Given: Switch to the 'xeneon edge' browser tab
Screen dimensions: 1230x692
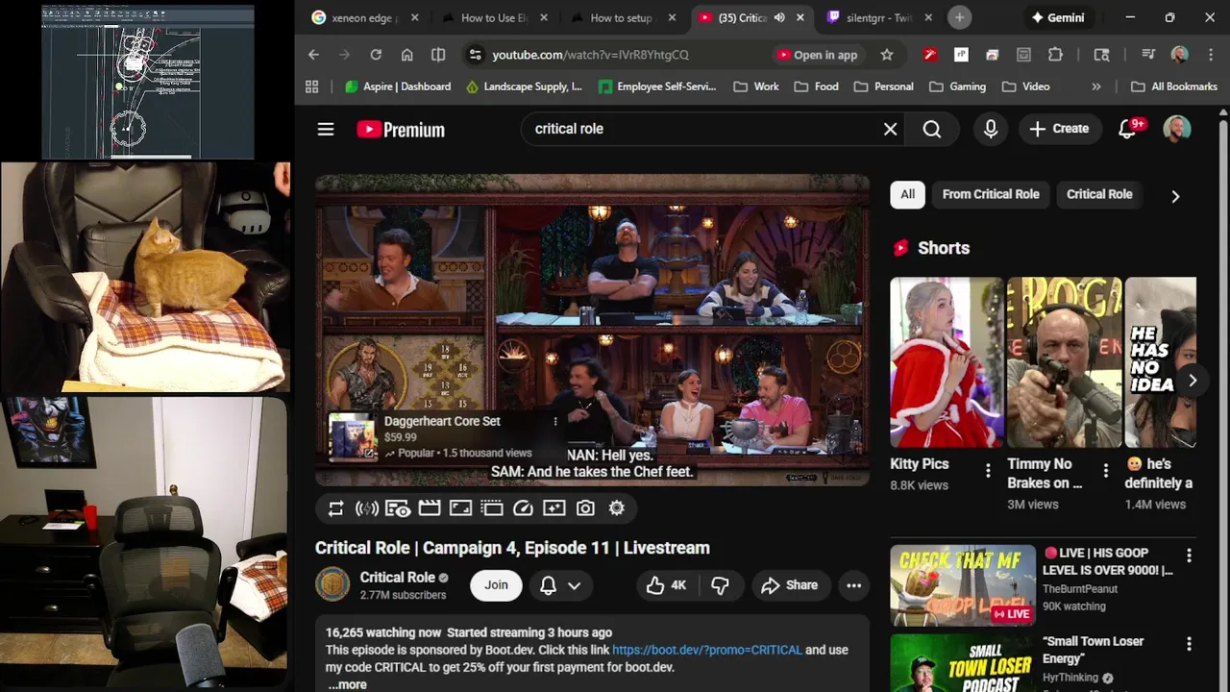Looking at the screenshot, I should pyautogui.click(x=364, y=17).
